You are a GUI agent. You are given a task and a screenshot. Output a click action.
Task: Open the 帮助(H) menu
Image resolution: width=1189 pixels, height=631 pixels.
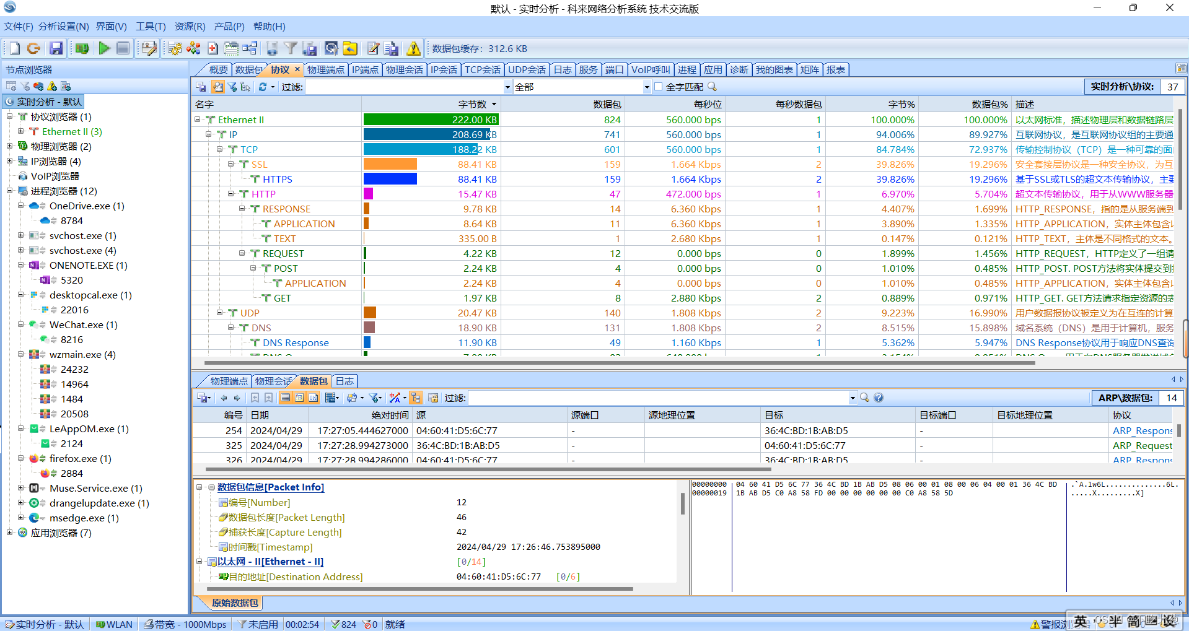coord(269,26)
